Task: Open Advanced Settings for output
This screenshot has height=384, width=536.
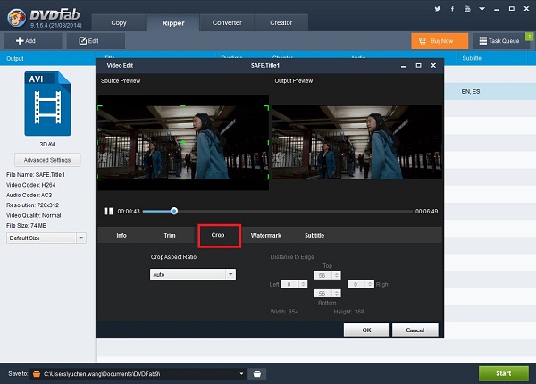Action: [x=47, y=160]
